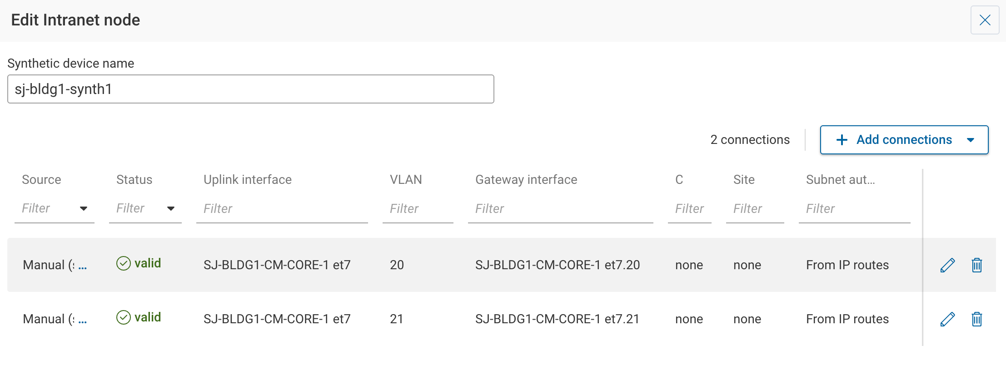Viewport: 1006px width, 375px height.
Task: Open the Source column filter dropdown
Action: tap(84, 209)
